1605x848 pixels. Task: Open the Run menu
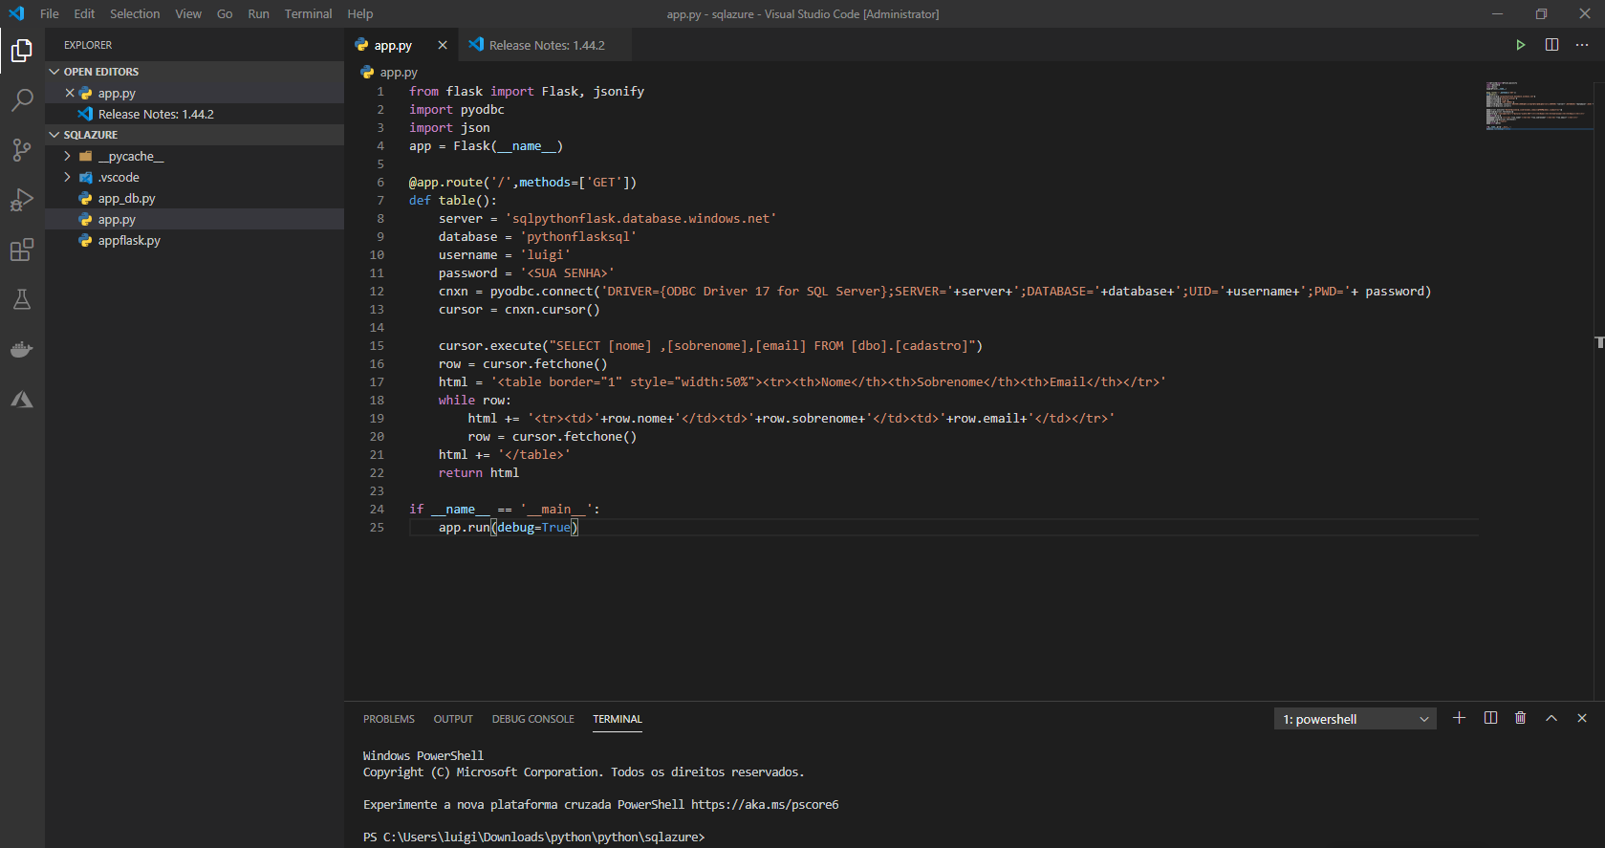[x=258, y=13]
